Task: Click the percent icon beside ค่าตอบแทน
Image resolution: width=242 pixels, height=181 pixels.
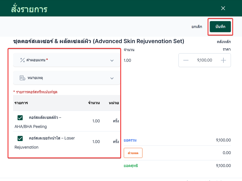Action: [23, 60]
